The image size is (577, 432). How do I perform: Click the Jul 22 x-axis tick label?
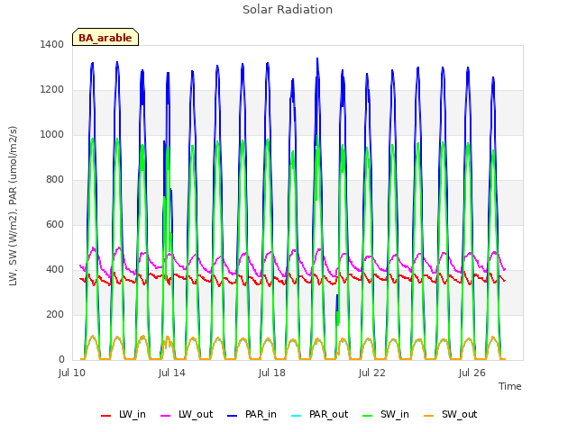[x=372, y=373]
